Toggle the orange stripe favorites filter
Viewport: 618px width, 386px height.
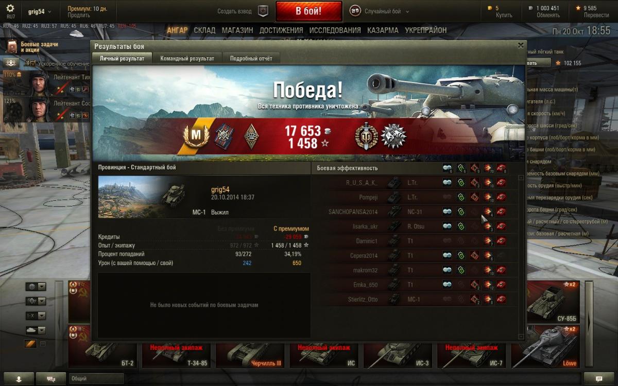click(31, 344)
